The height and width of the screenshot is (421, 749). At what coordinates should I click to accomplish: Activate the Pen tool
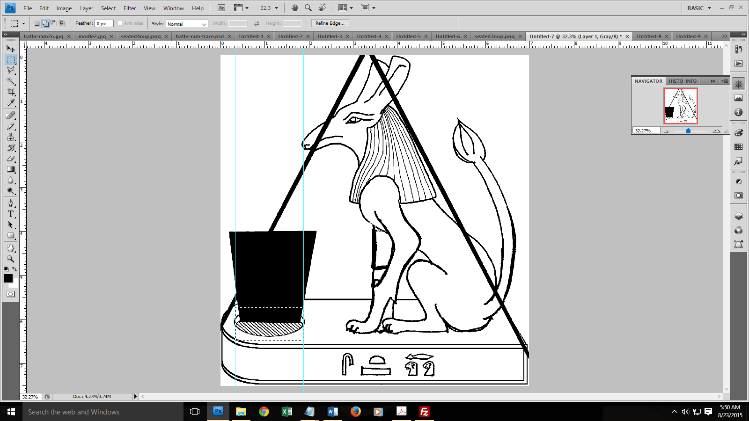pos(11,203)
